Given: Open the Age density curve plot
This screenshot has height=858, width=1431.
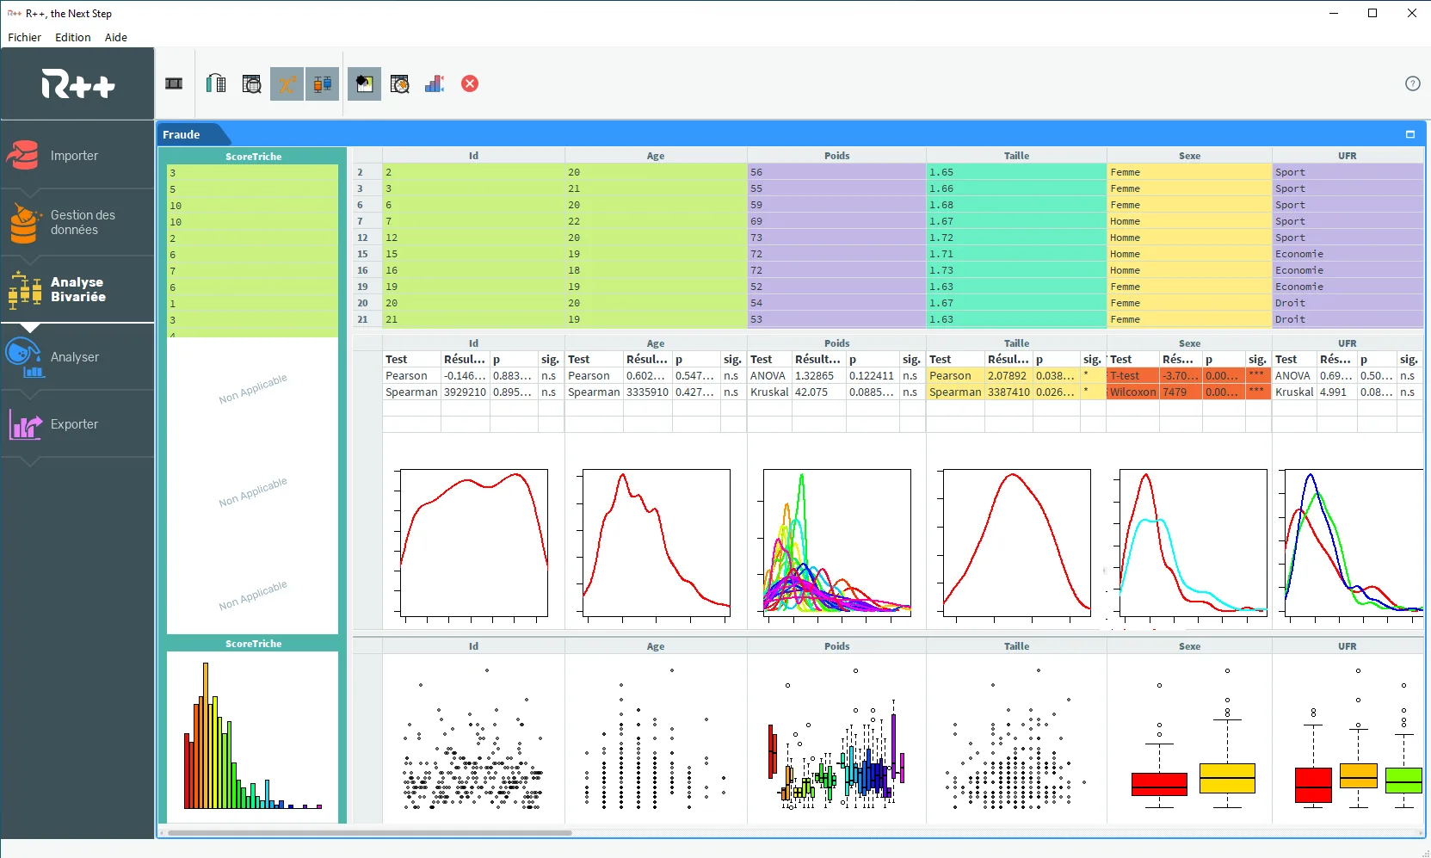Looking at the screenshot, I should [656, 544].
